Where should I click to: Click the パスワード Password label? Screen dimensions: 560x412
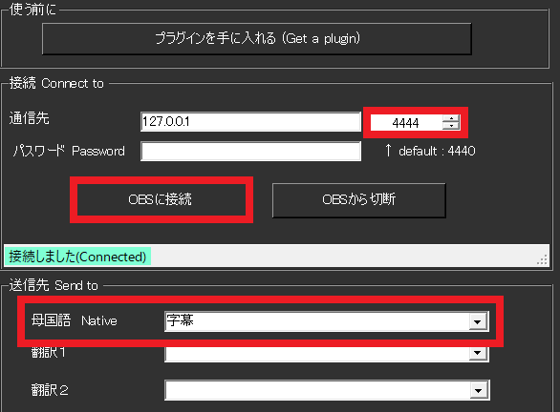coord(69,151)
